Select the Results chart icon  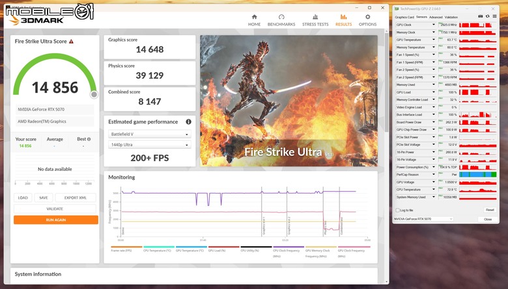coord(343,17)
